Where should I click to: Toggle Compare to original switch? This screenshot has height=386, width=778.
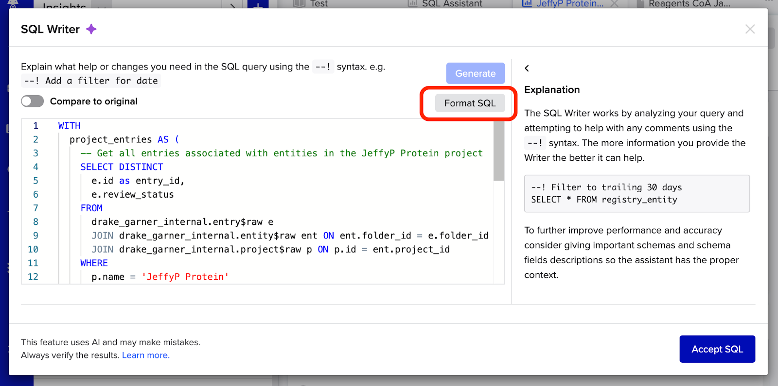(x=33, y=101)
